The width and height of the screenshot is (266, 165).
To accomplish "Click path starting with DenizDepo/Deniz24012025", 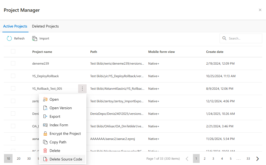I will [117, 114].
